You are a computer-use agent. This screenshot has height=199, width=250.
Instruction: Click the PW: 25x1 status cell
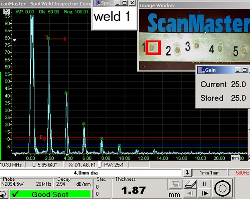(114, 165)
